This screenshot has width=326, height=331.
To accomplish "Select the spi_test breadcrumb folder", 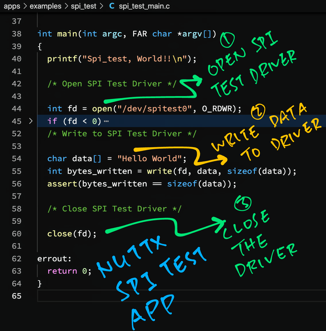I will point(84,6).
